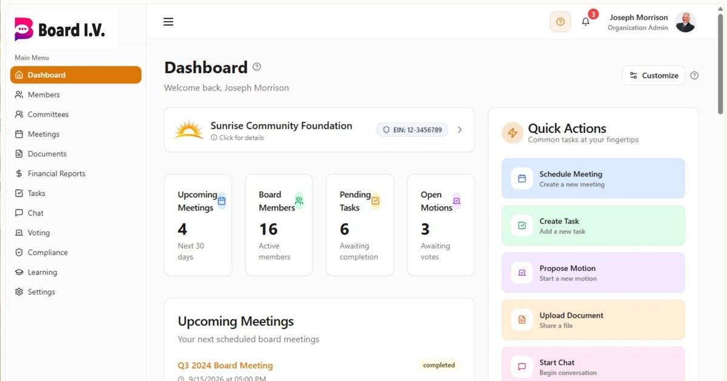
Task: Click the Meetings calendar icon in sidebar
Action: click(19, 134)
